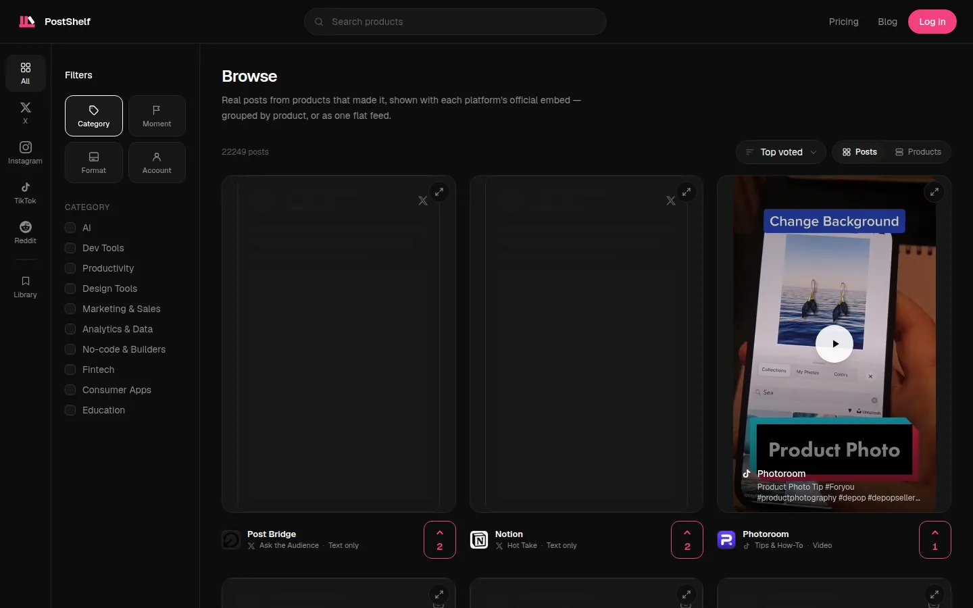Select Instagram in the sidebar
The image size is (973, 608).
coord(26,153)
